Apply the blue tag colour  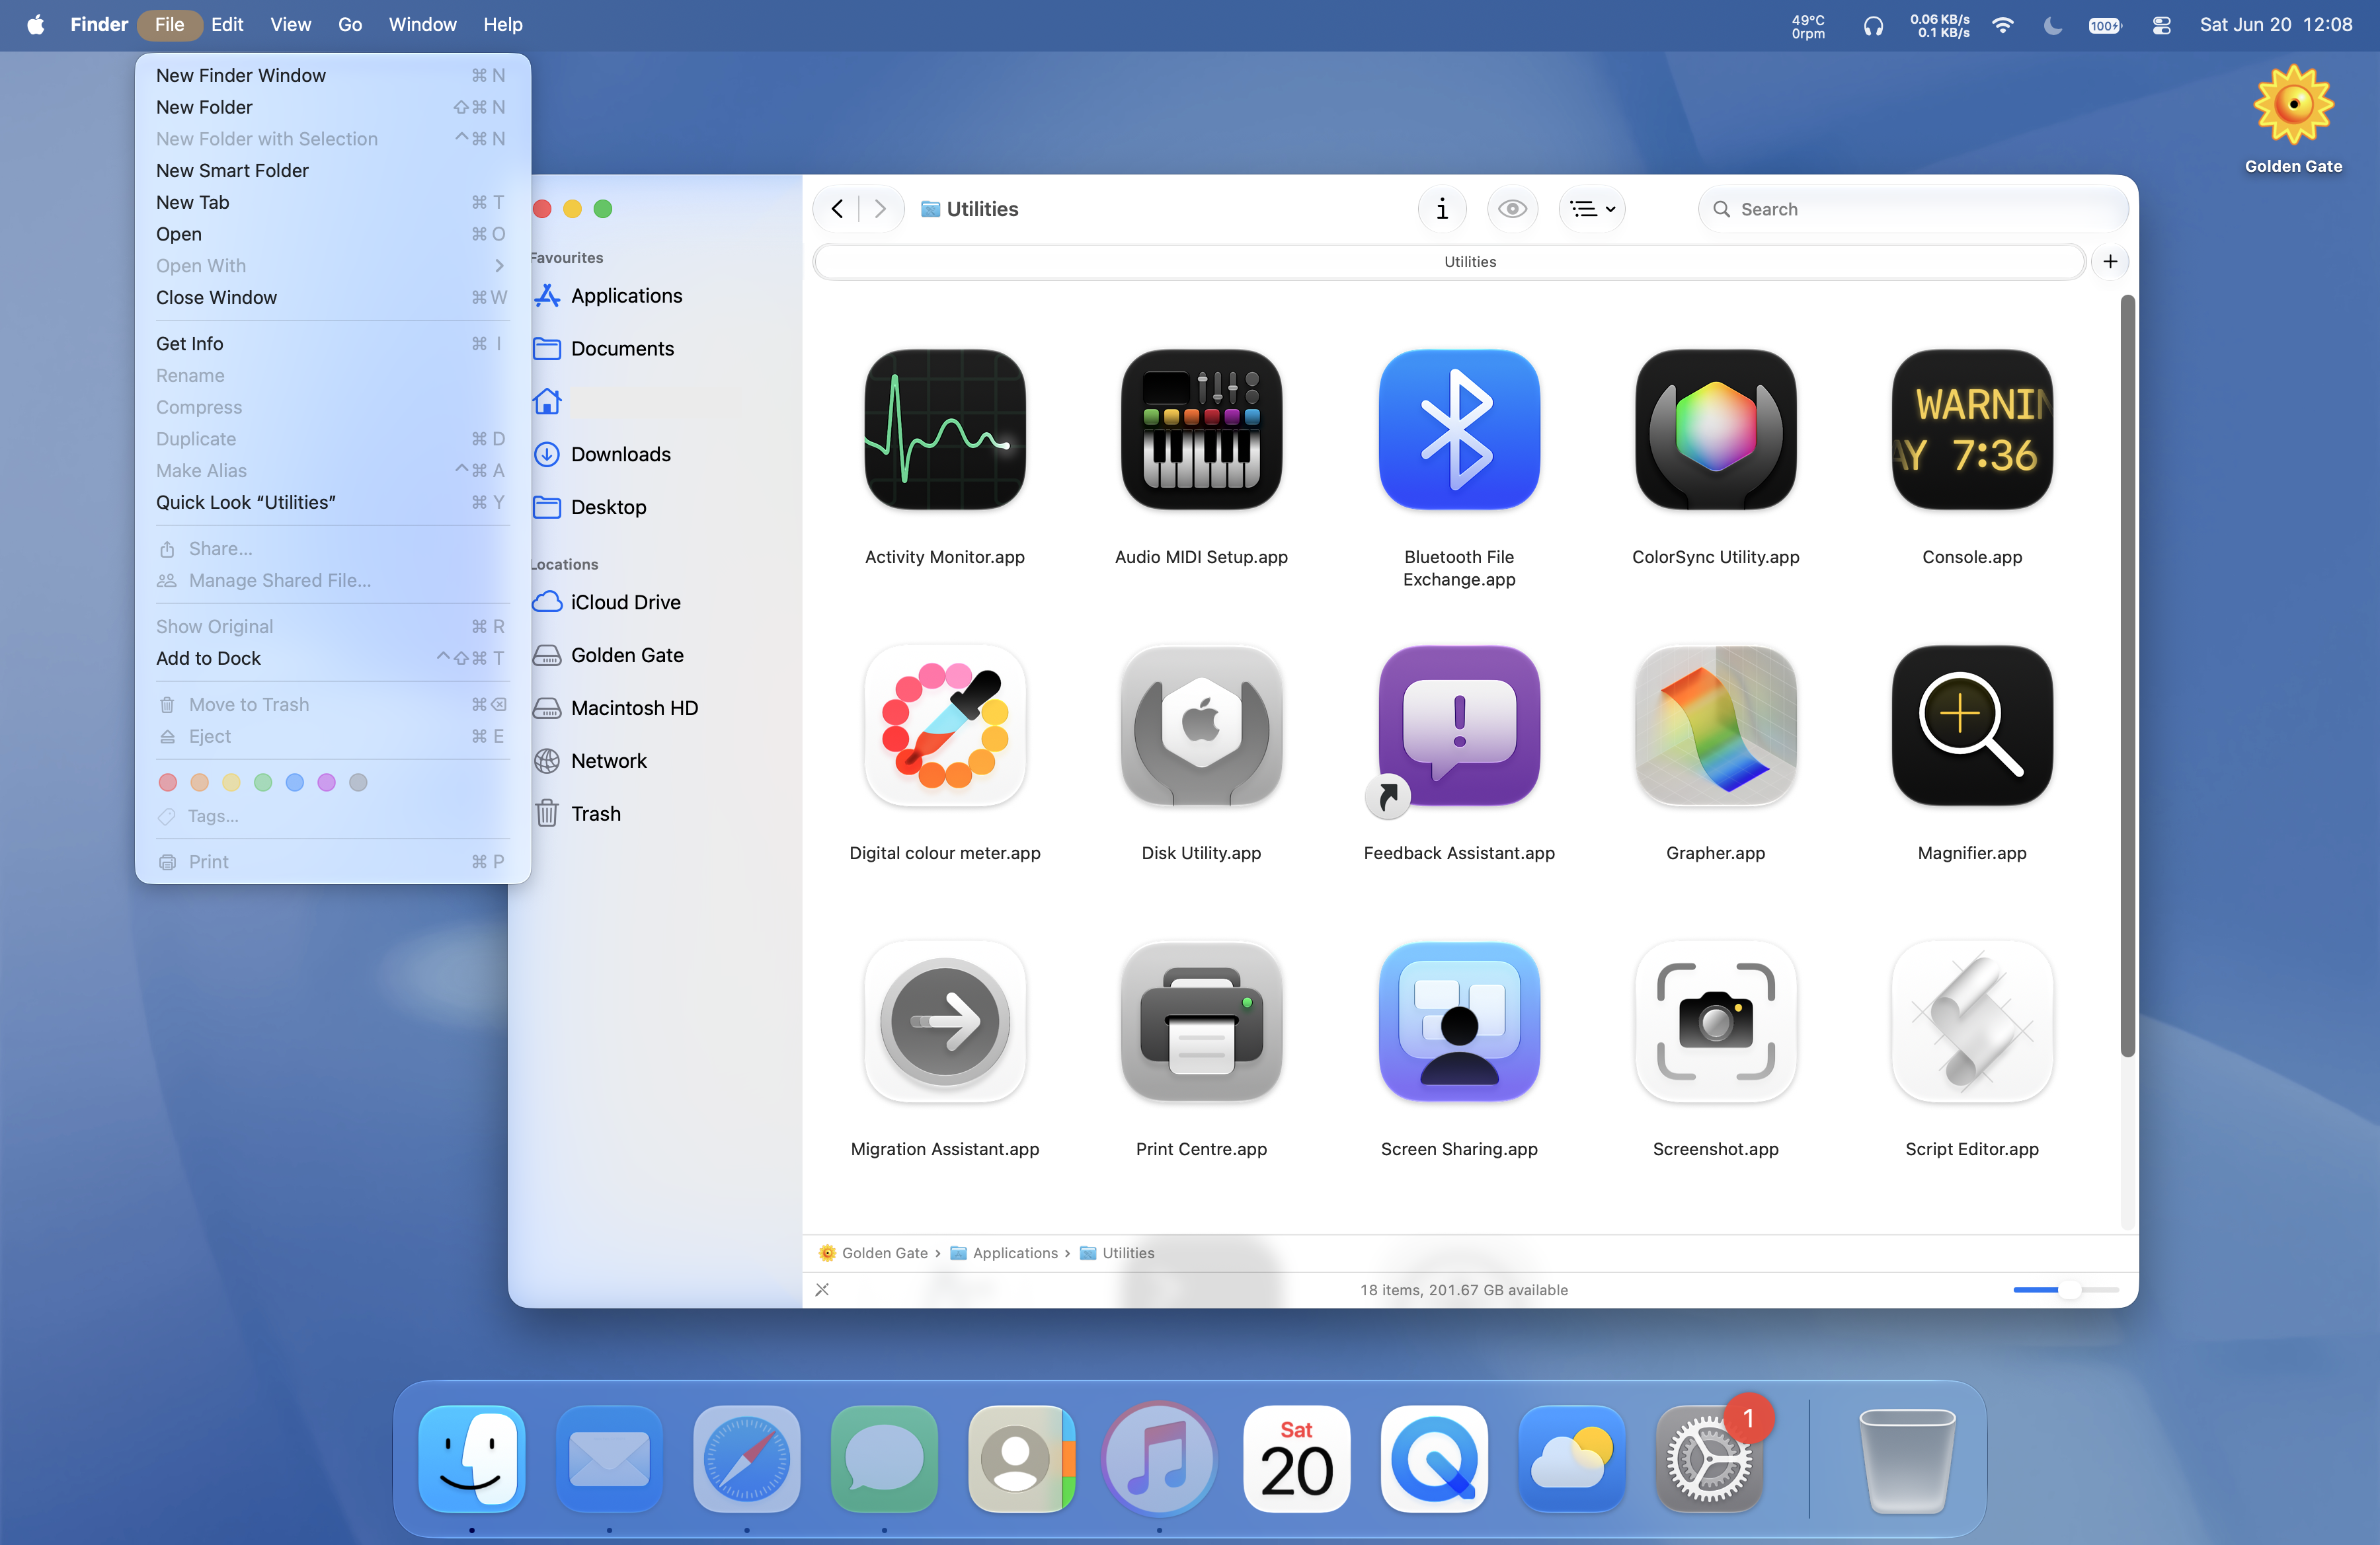295,782
